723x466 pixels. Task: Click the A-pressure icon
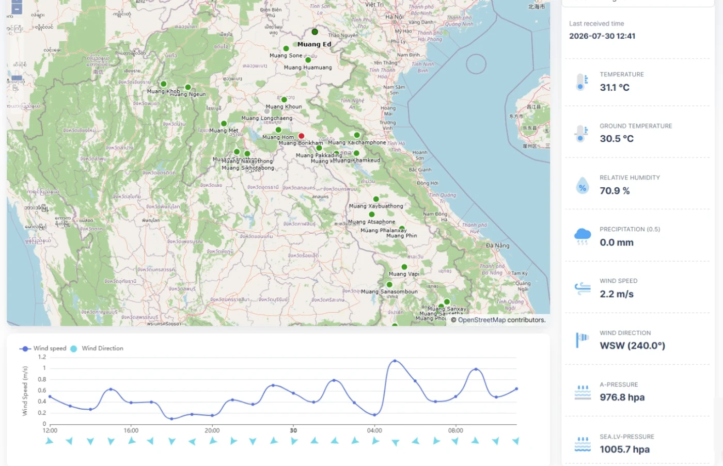point(583,392)
